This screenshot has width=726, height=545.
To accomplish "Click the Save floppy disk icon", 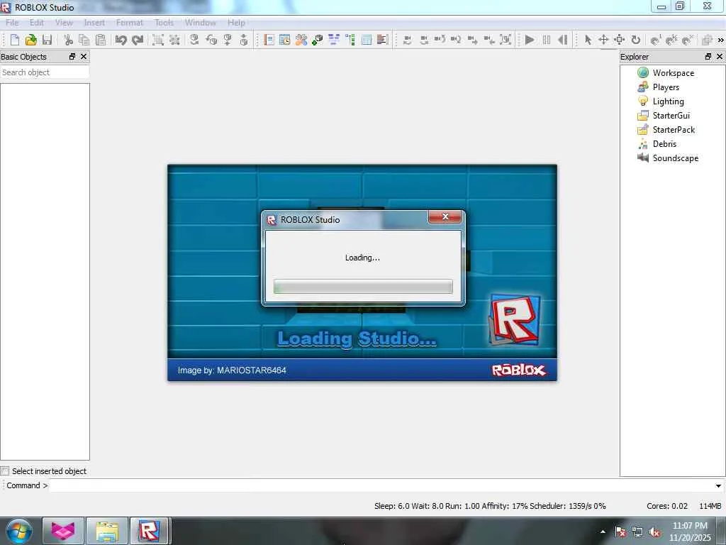I will (x=47, y=40).
